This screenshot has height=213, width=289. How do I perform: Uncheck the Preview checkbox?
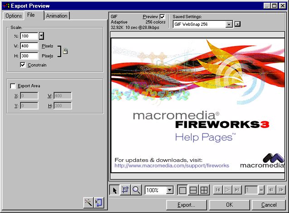[x=162, y=17]
